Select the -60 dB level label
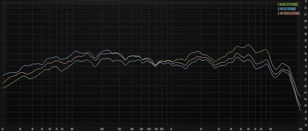 305,86
